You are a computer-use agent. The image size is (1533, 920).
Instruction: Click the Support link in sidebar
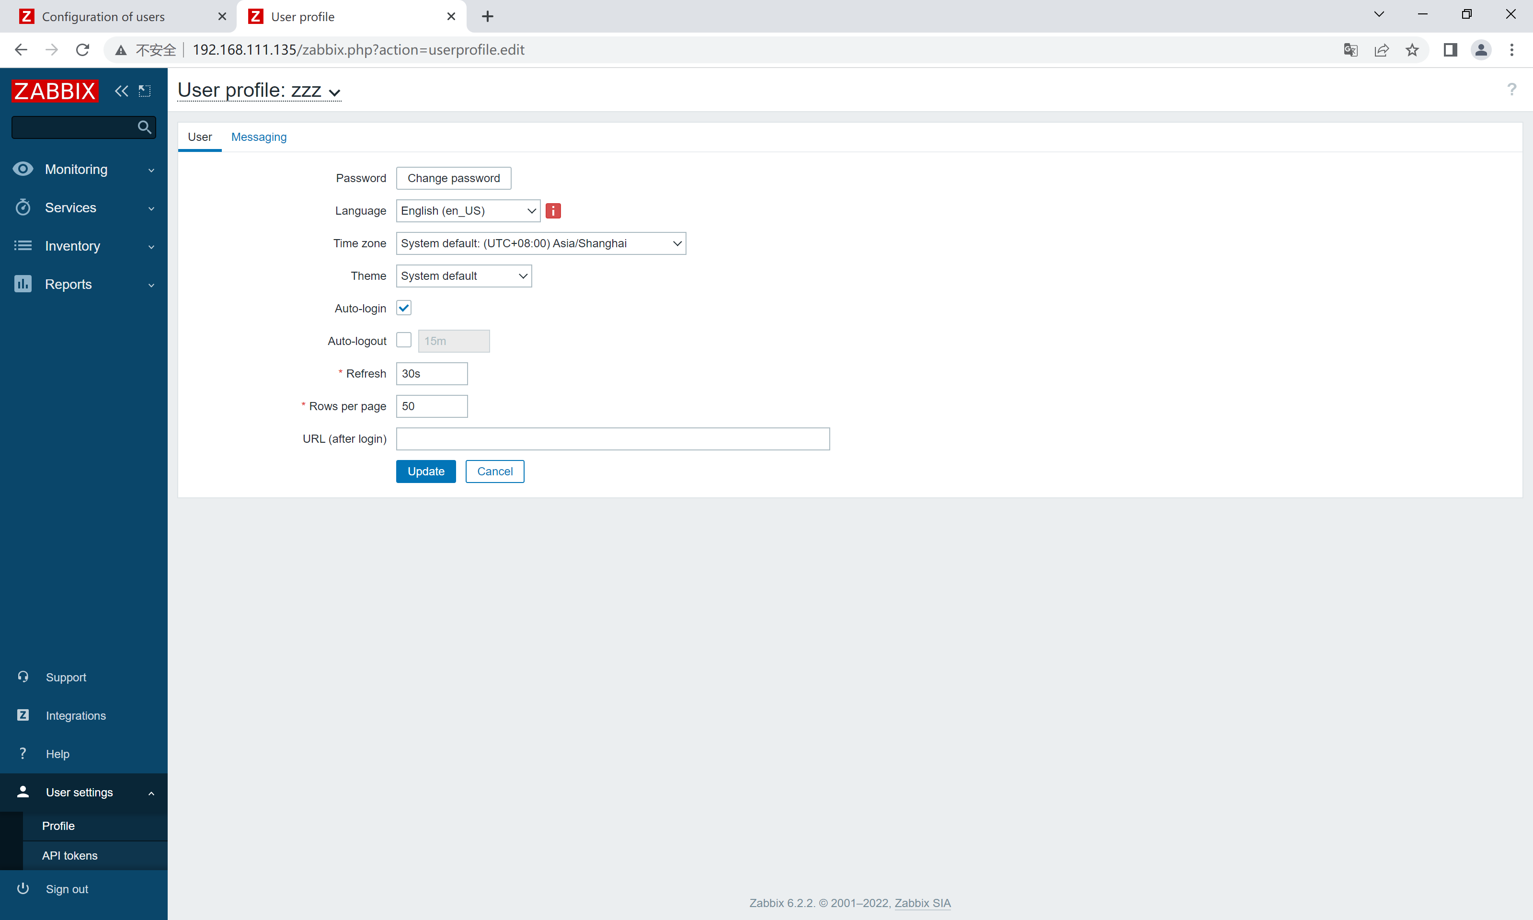coord(66,677)
